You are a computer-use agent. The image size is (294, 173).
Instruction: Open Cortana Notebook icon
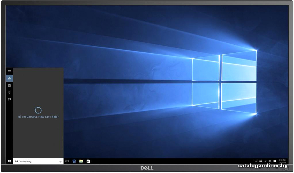9,85
